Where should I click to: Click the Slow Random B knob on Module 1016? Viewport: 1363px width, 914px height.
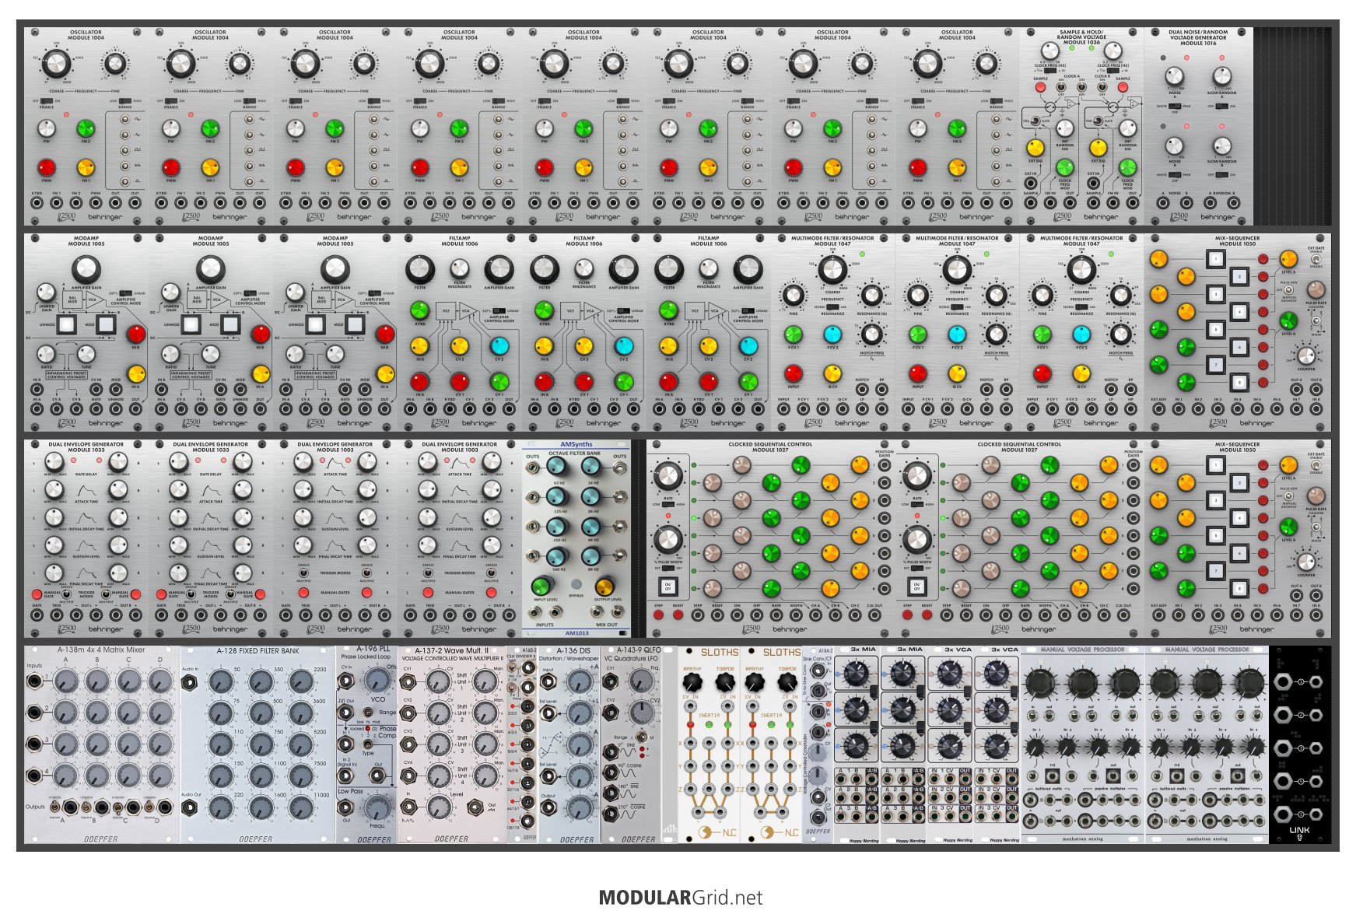pos(1222,146)
